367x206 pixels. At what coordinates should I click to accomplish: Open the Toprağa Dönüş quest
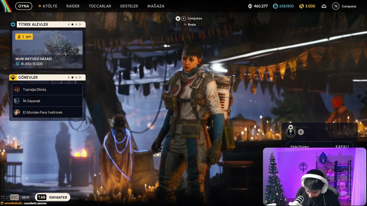coord(47,89)
